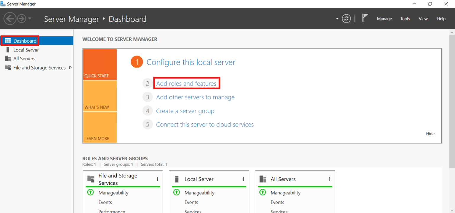The width and height of the screenshot is (455, 213).
Task: Open the notifications flag icon
Action: coord(365,18)
